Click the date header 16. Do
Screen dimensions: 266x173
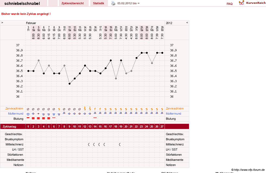(x=95, y=29)
